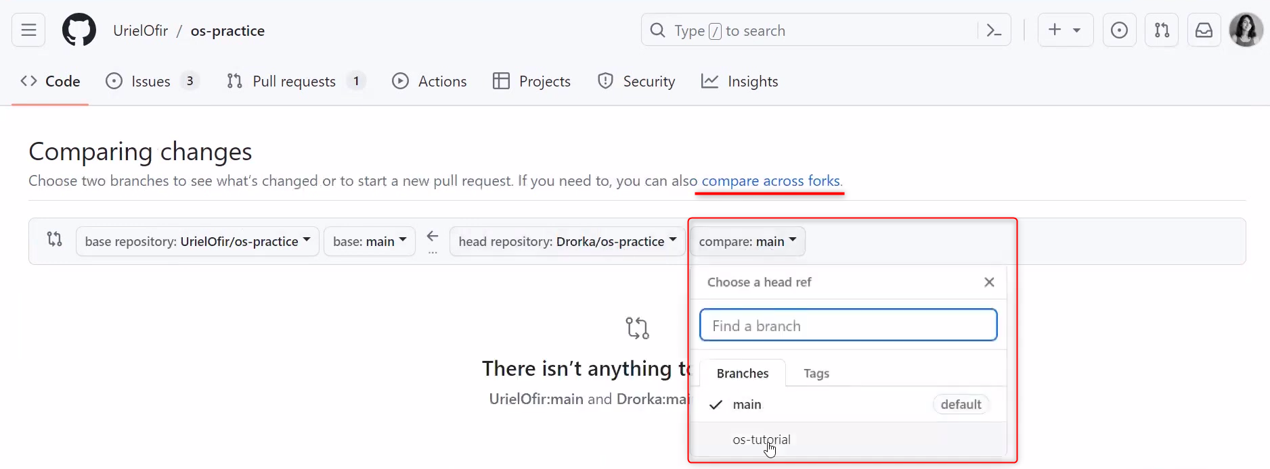Viewport: 1270px width, 469px height.
Task: Open notifications inbox
Action: coord(1204,30)
